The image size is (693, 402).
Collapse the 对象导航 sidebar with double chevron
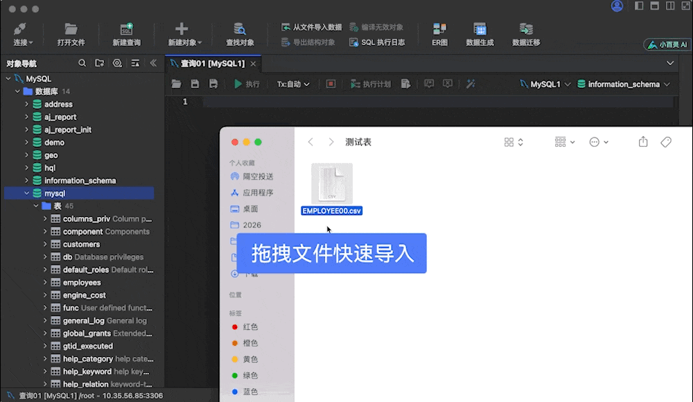[x=153, y=63]
